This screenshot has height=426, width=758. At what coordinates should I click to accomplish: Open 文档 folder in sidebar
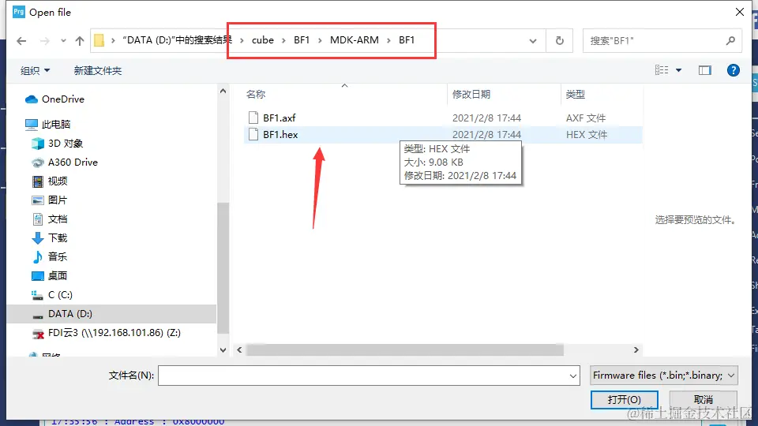(x=58, y=219)
